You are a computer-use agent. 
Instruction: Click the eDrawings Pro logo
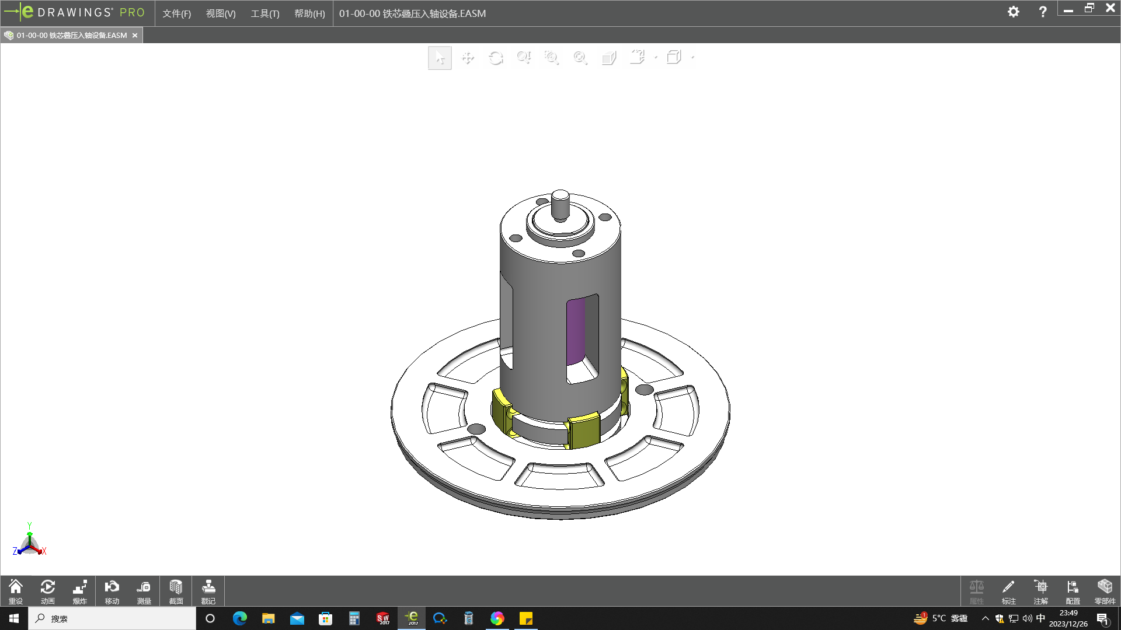75,12
